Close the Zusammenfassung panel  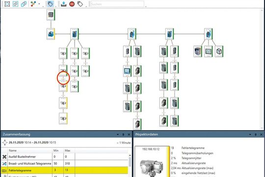[x=129, y=134]
